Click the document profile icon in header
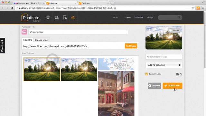Viewport: 206px width, 116px height. (65, 17)
